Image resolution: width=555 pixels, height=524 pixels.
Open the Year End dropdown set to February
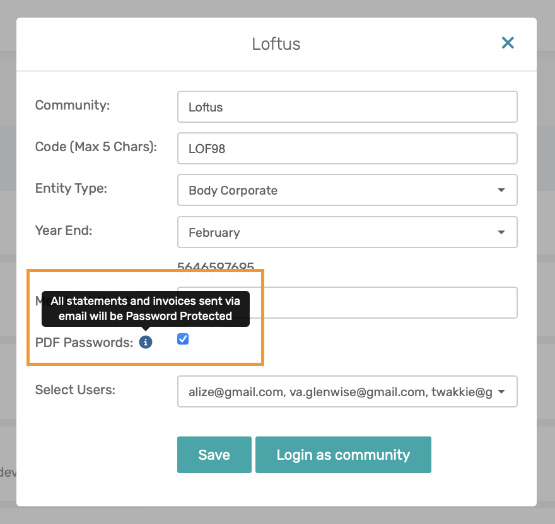pos(348,232)
